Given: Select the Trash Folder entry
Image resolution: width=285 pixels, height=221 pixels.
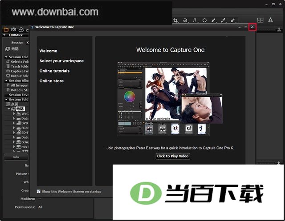Looking at the screenshot, I should pos(17,66).
